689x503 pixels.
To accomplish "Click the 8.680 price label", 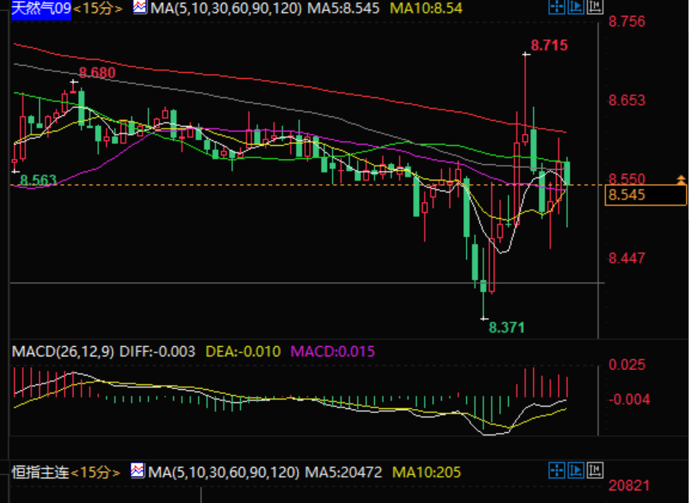I will 97,73.
